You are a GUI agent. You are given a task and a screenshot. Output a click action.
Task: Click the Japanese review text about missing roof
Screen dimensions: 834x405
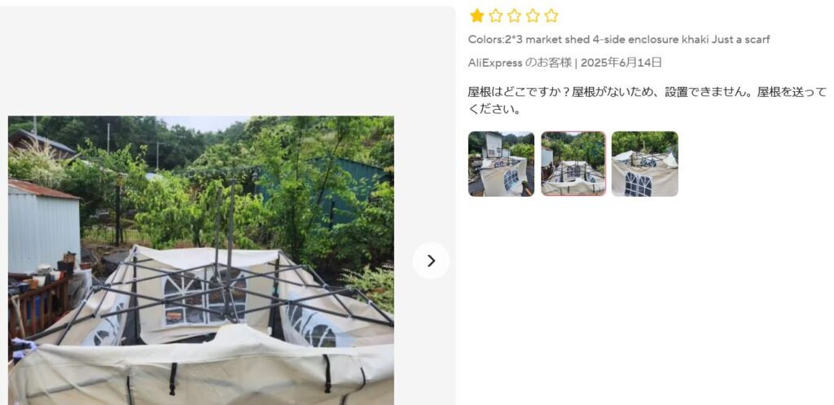(x=647, y=100)
